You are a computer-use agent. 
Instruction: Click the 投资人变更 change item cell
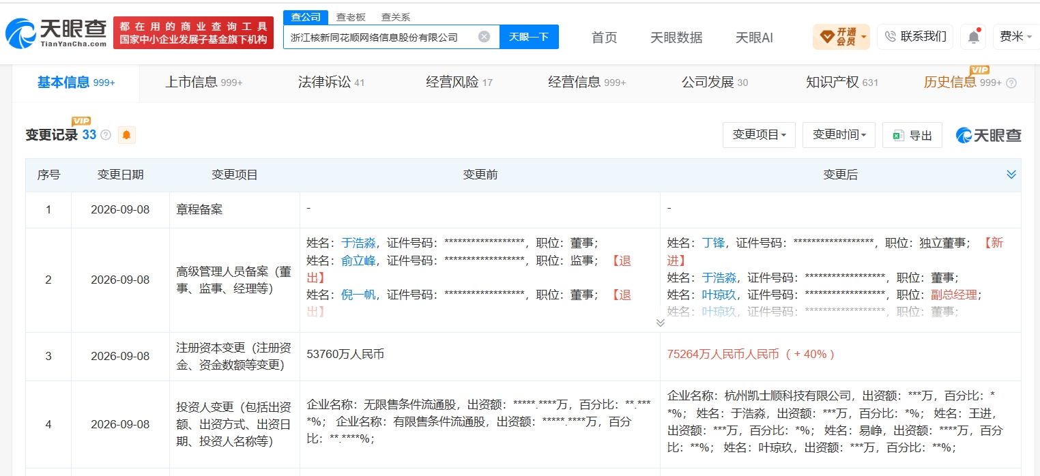point(234,424)
